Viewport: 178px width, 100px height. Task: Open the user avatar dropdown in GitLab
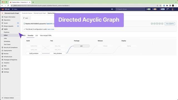[x=173, y=9]
